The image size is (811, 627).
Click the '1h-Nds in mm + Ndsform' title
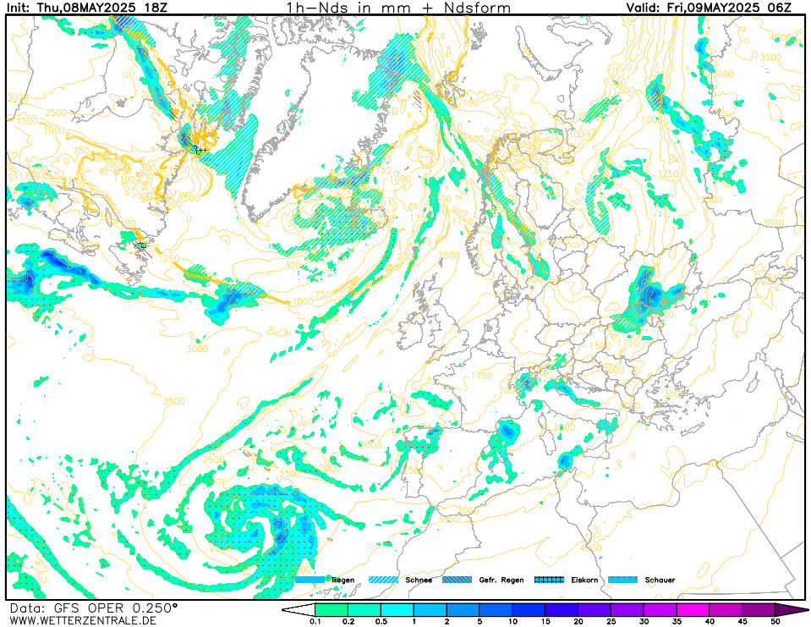(x=398, y=8)
